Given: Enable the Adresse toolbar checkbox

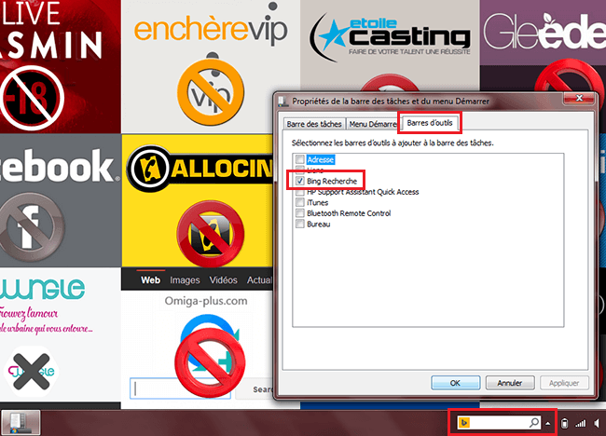Looking at the screenshot, I should point(299,160).
